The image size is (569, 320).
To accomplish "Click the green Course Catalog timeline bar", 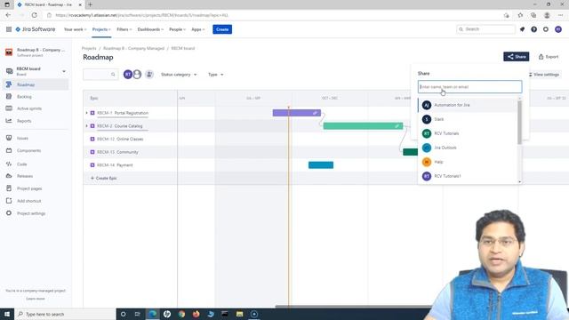I will click(363, 126).
